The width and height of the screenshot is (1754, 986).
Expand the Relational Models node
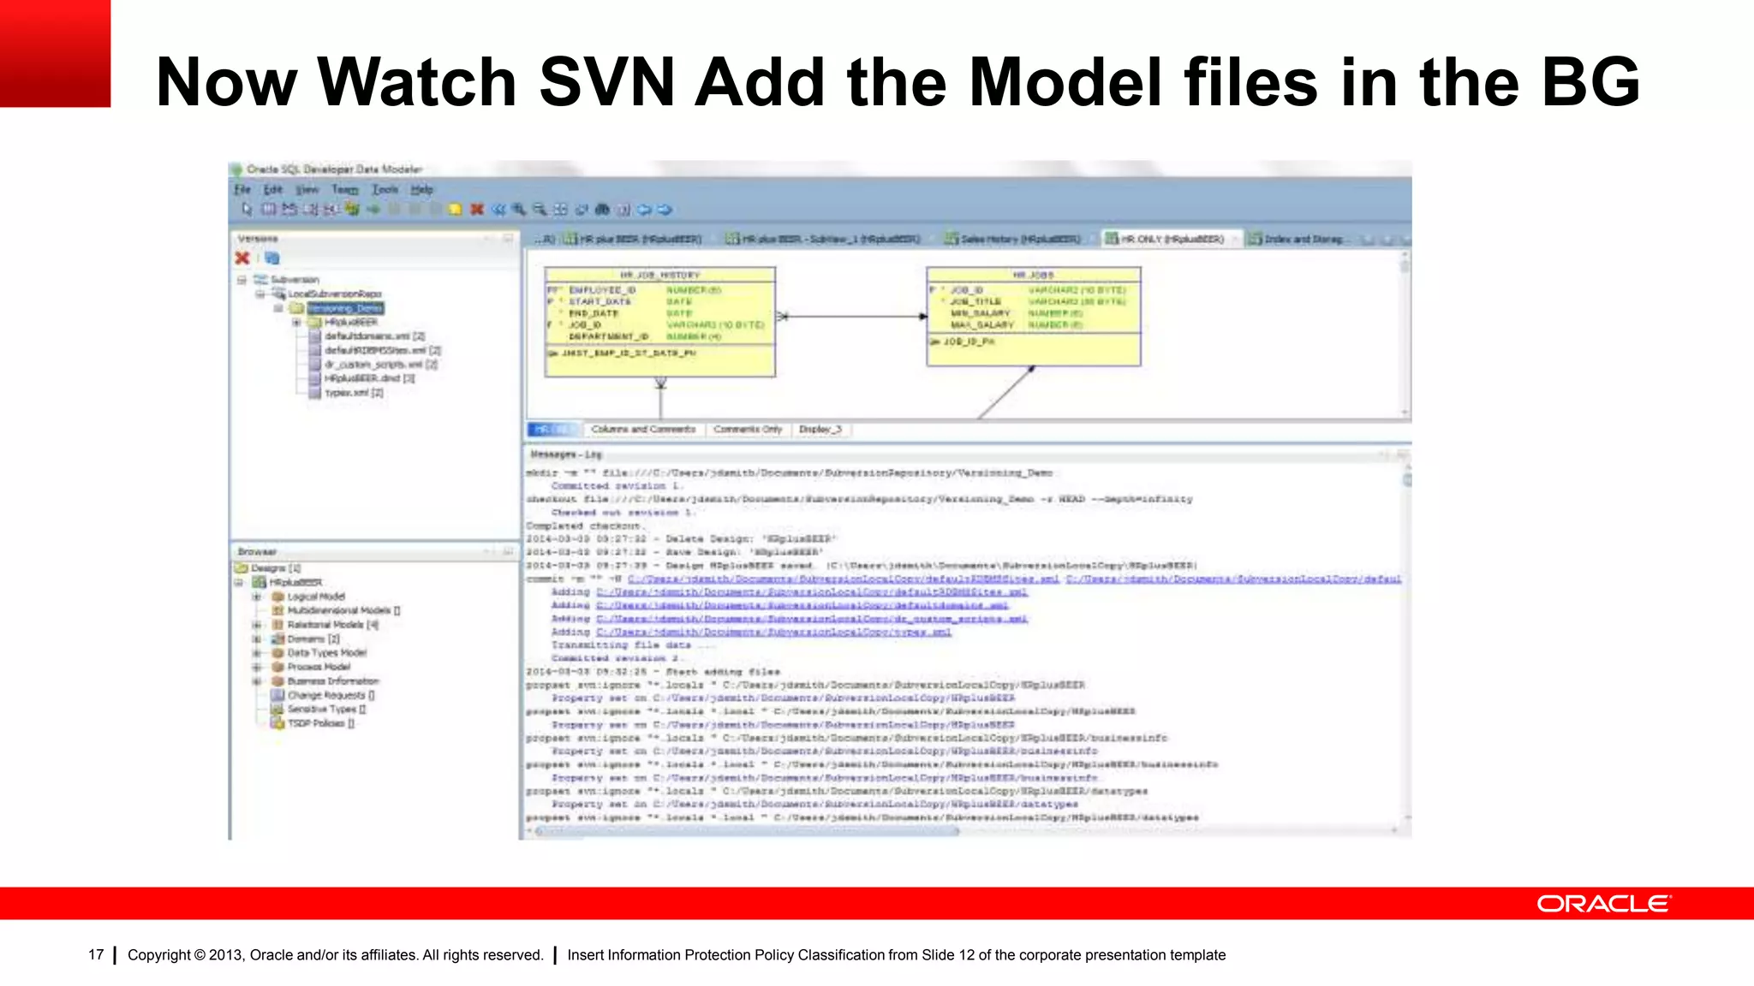pyautogui.click(x=256, y=625)
